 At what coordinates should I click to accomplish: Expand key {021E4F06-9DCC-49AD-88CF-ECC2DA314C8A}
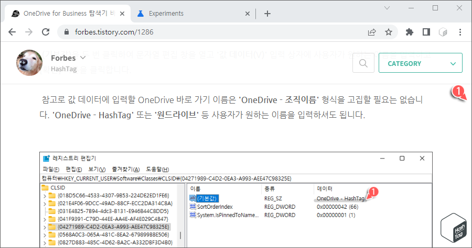point(45,204)
